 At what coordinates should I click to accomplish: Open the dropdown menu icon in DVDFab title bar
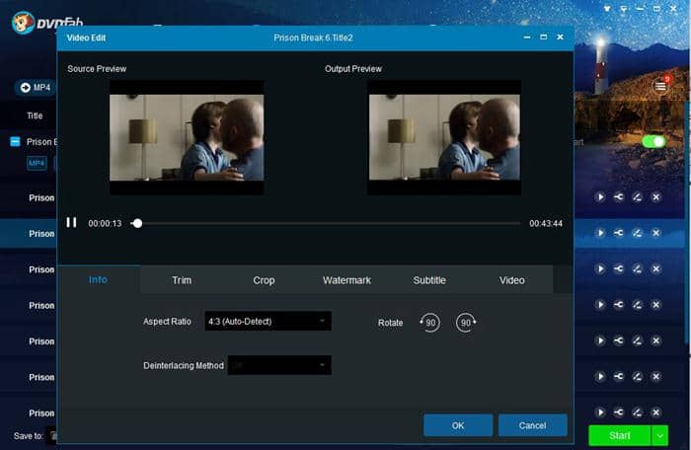point(624,8)
